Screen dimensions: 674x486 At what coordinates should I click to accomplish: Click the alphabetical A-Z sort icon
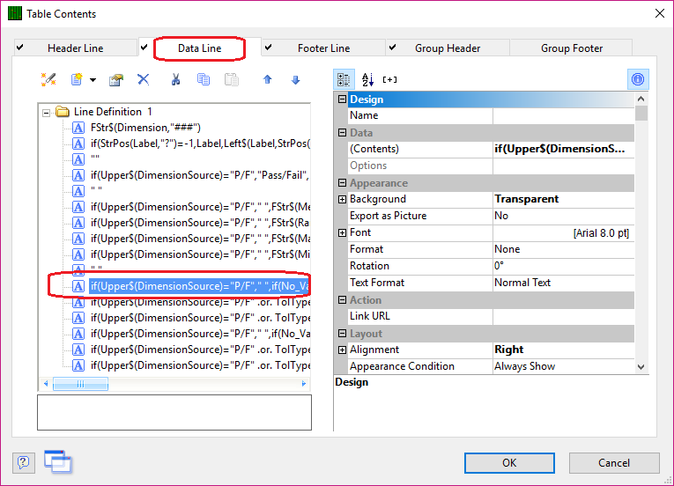[x=367, y=79]
